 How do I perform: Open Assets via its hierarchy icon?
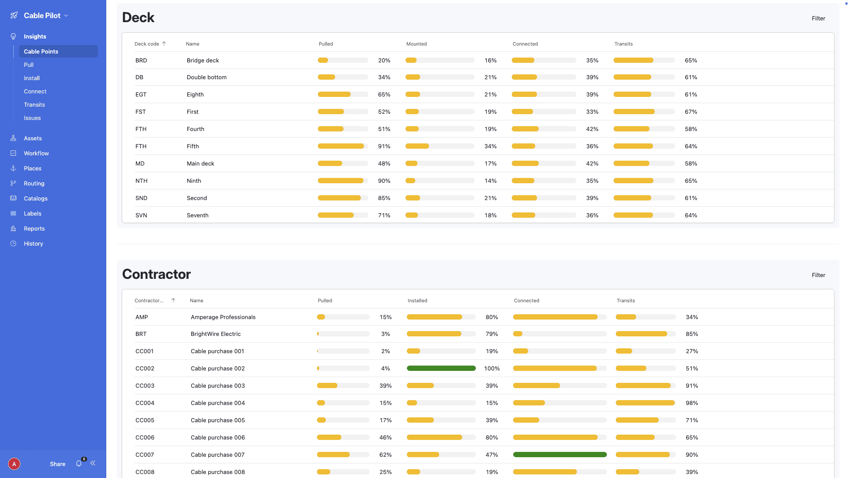(x=13, y=138)
